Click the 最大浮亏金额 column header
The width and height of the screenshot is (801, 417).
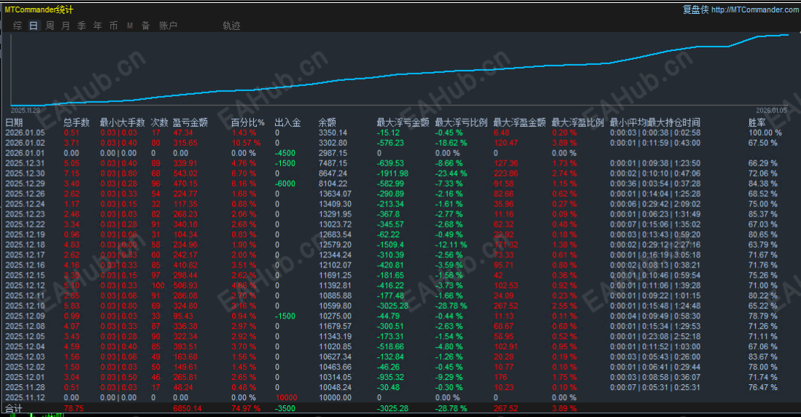[x=403, y=122]
